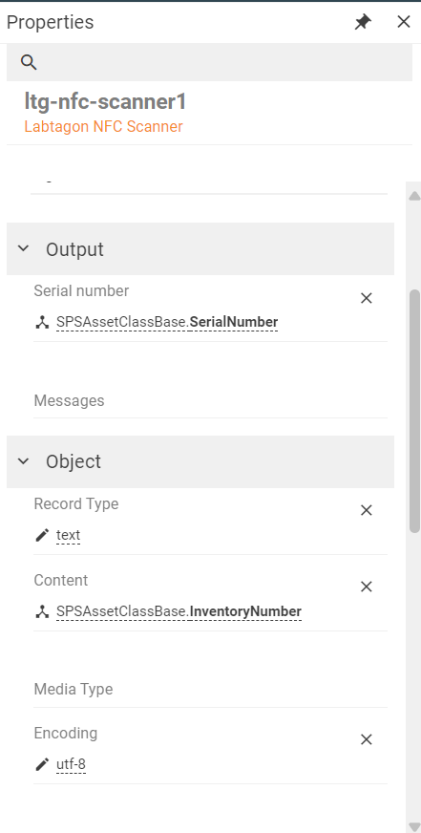Pin the Properties panel
Image resolution: width=421 pixels, height=833 pixels.
[363, 22]
